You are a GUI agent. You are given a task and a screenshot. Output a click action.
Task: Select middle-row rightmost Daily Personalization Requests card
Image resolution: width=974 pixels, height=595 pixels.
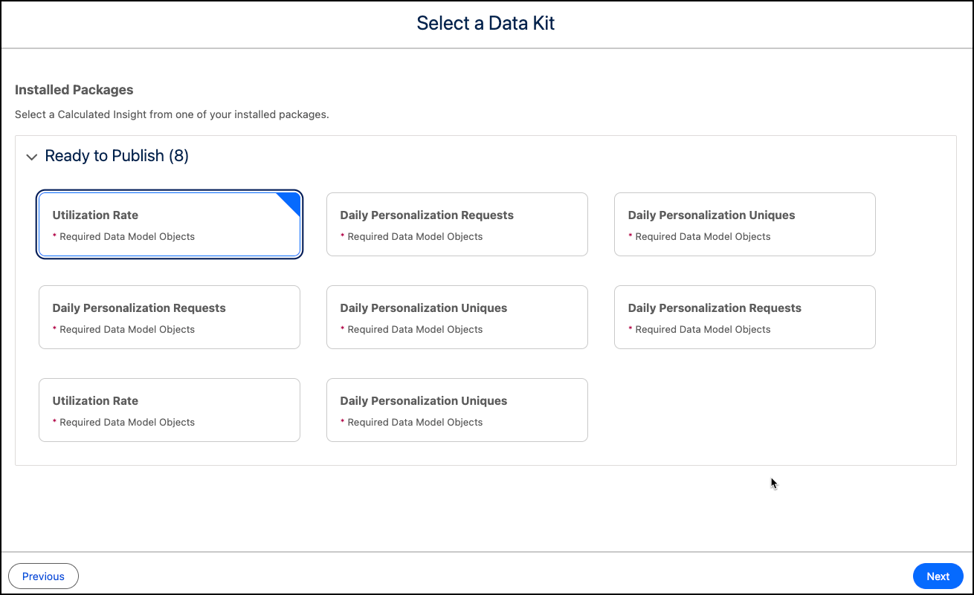744,317
